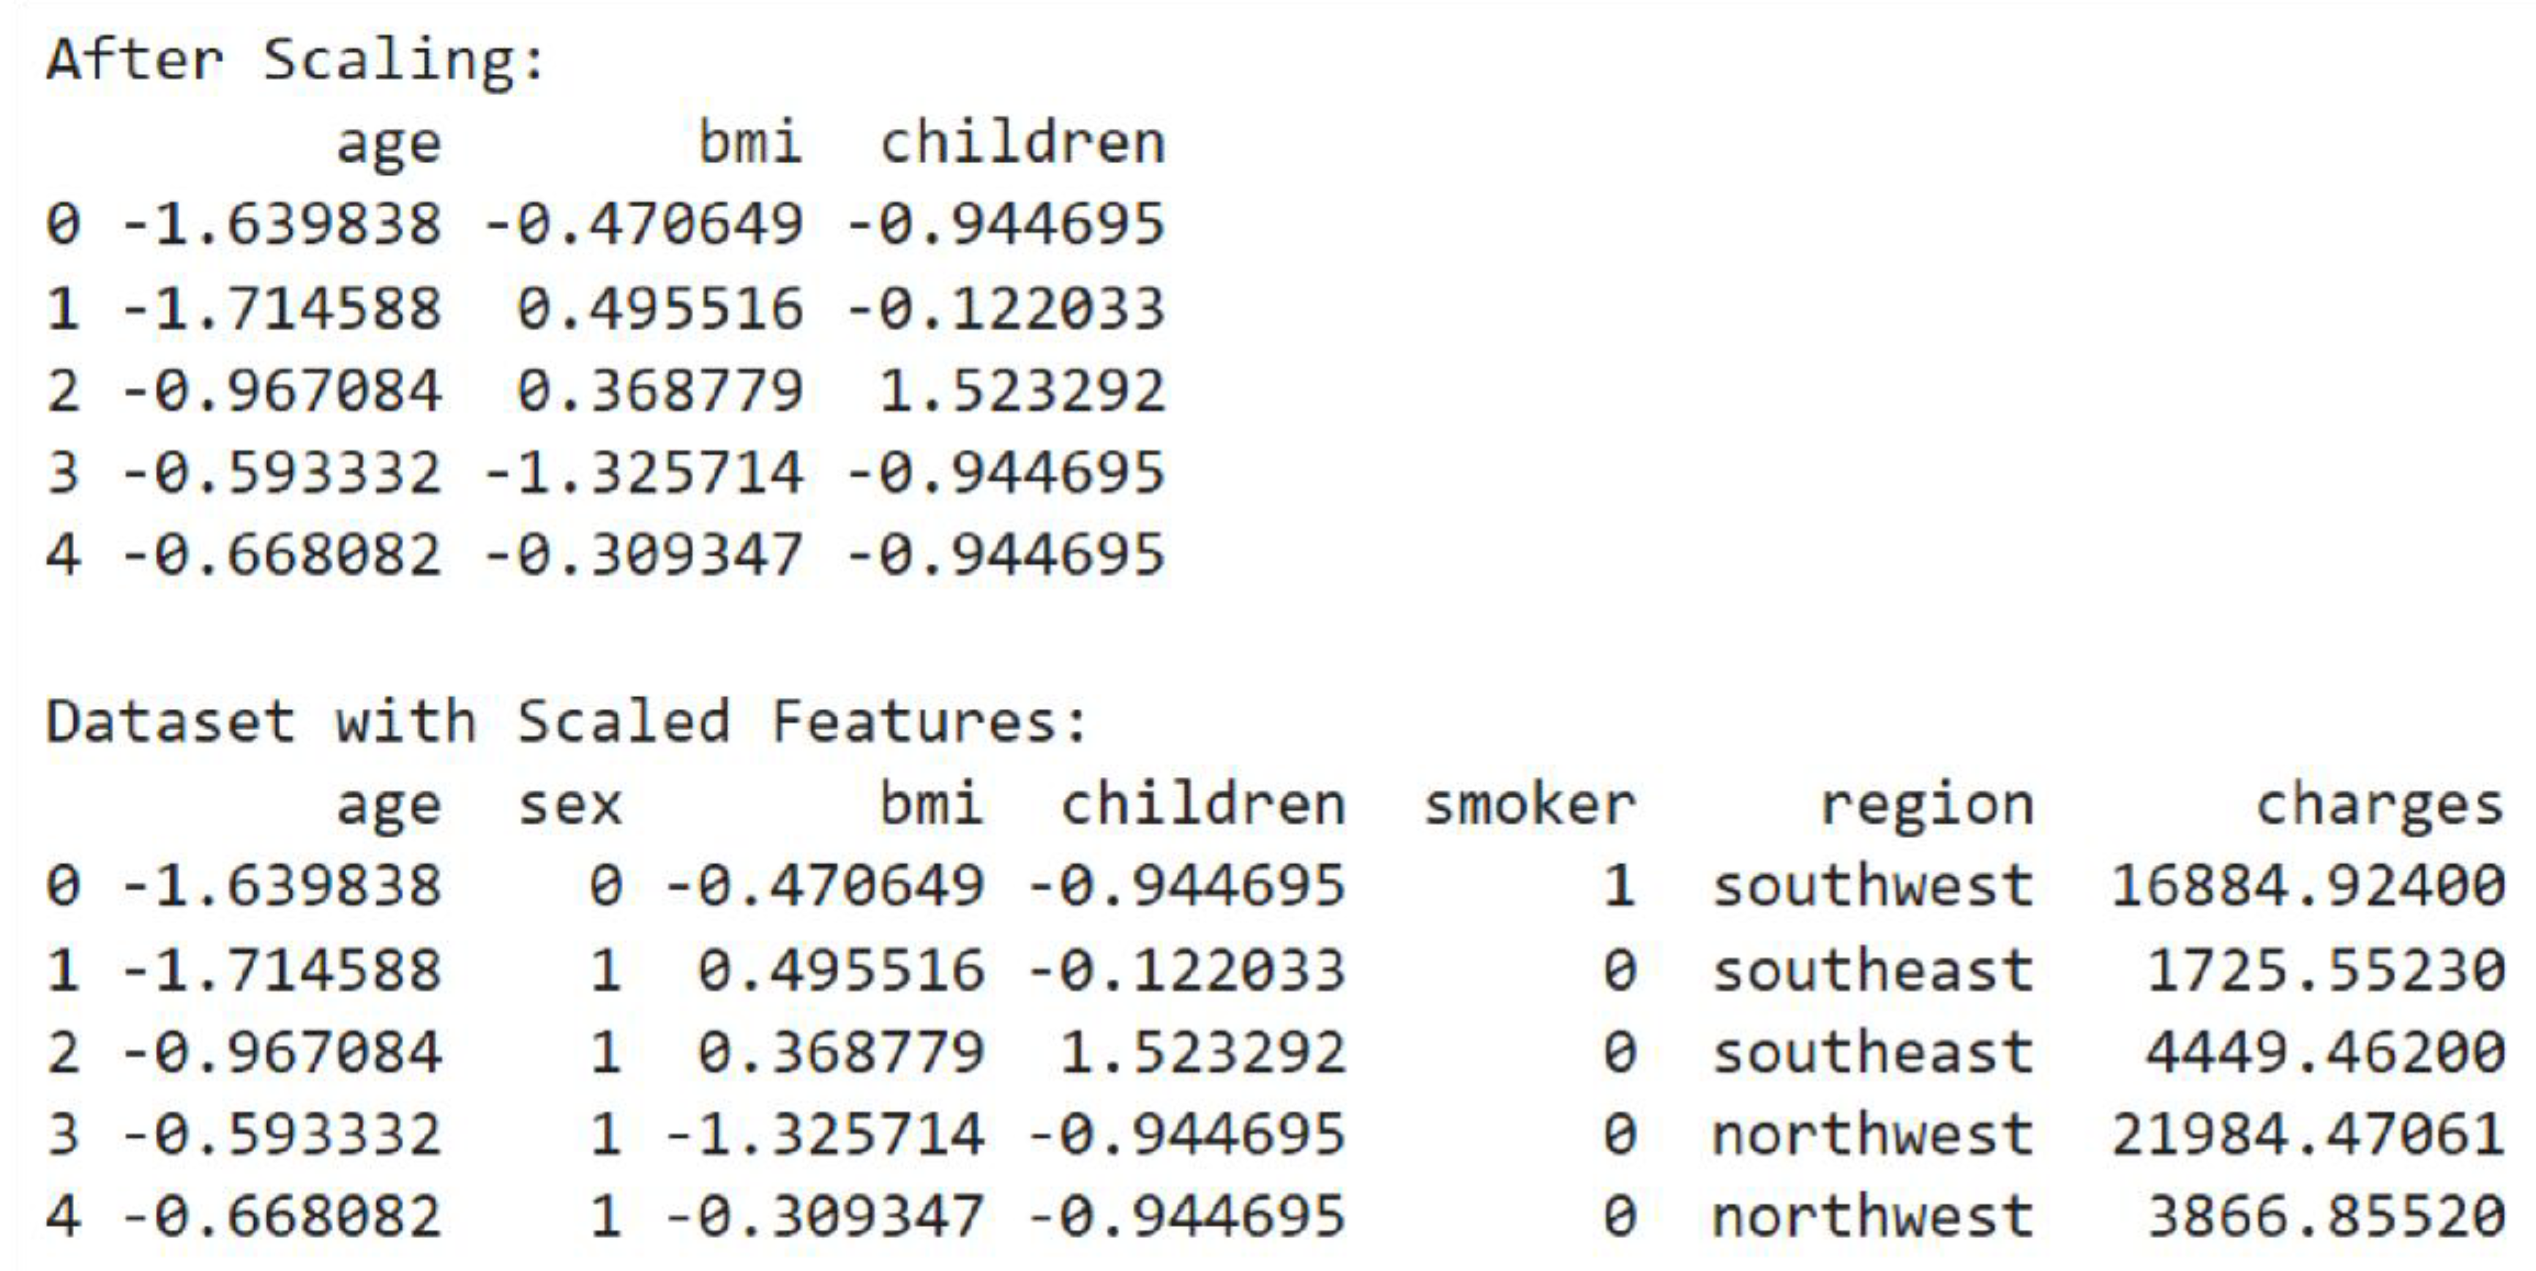This screenshot has width=2536, height=1271.
Task: Click the charges value 21984.47061
Action: (x=2307, y=1135)
